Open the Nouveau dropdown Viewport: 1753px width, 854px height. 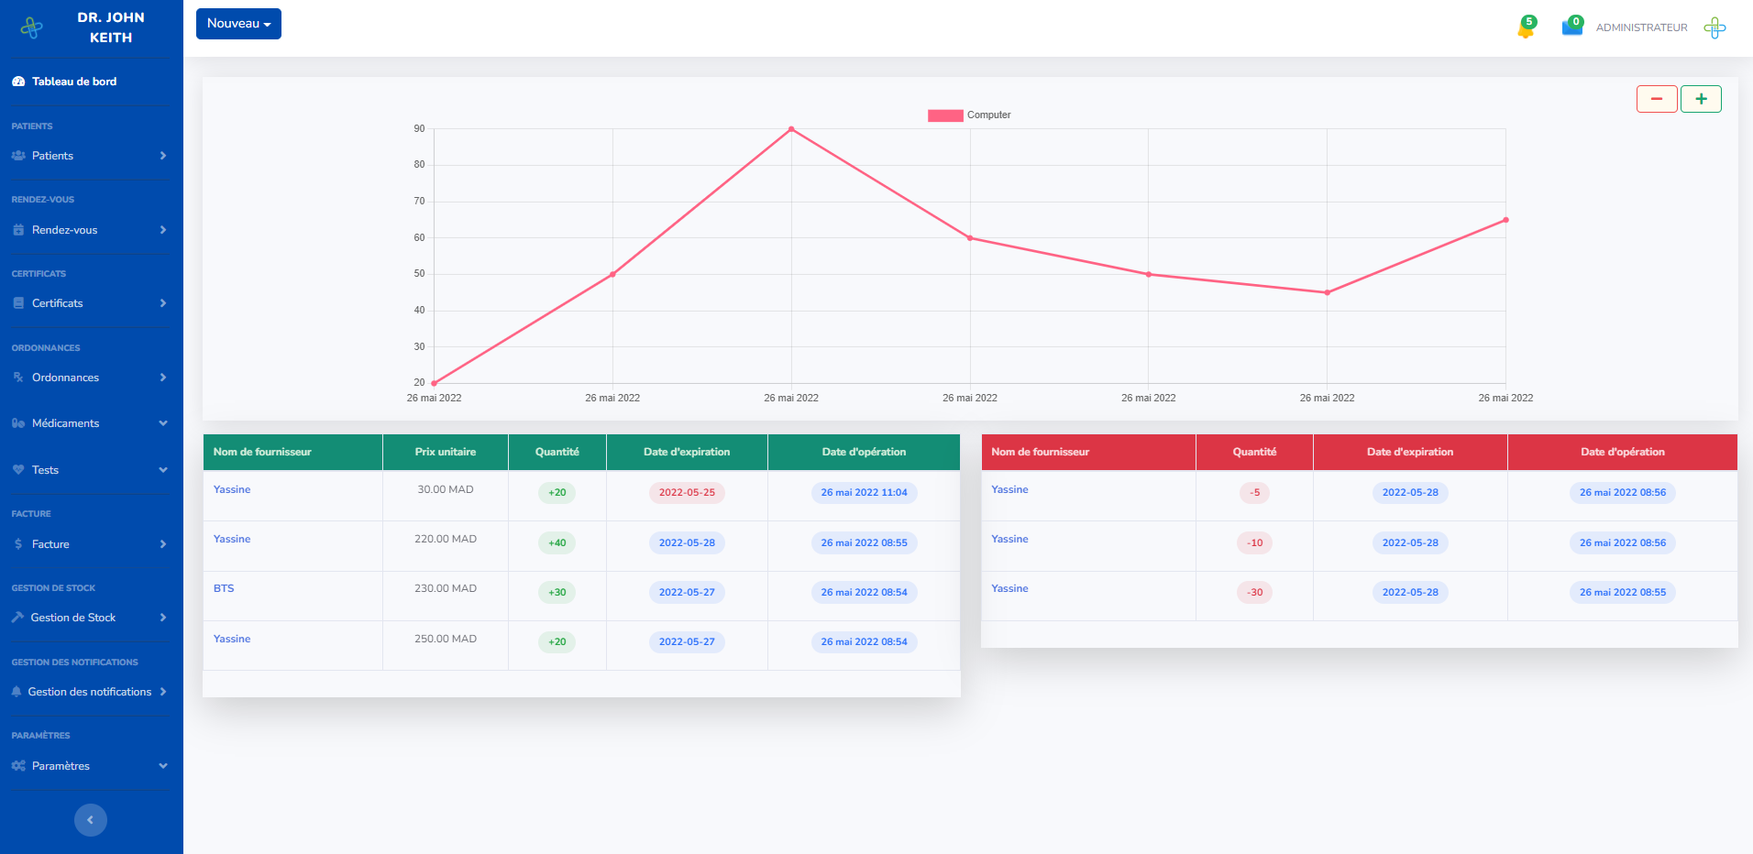pyautogui.click(x=238, y=24)
